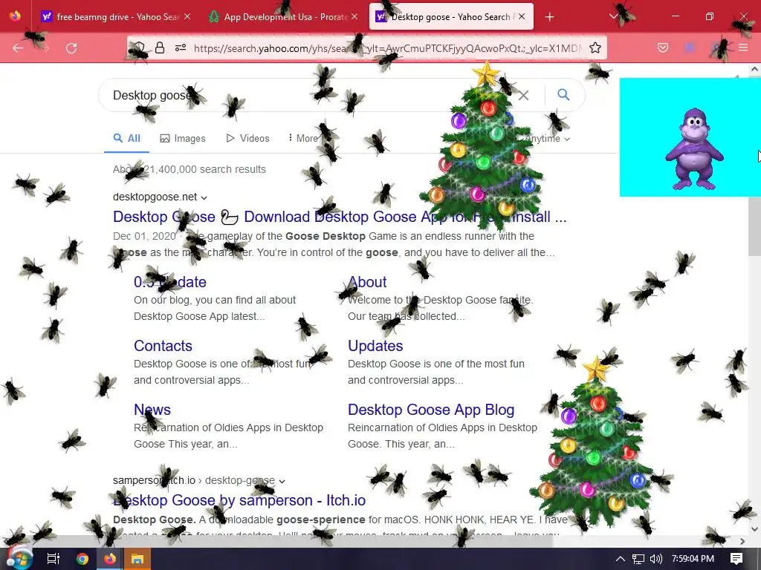This screenshot has height=570, width=761.
Task: Switch to Images results
Action: [183, 139]
